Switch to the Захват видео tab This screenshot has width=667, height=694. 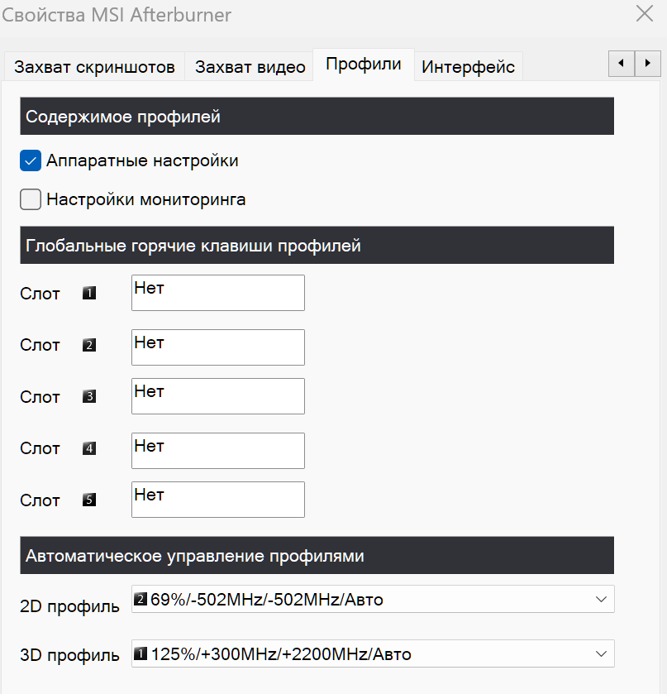[x=249, y=66]
